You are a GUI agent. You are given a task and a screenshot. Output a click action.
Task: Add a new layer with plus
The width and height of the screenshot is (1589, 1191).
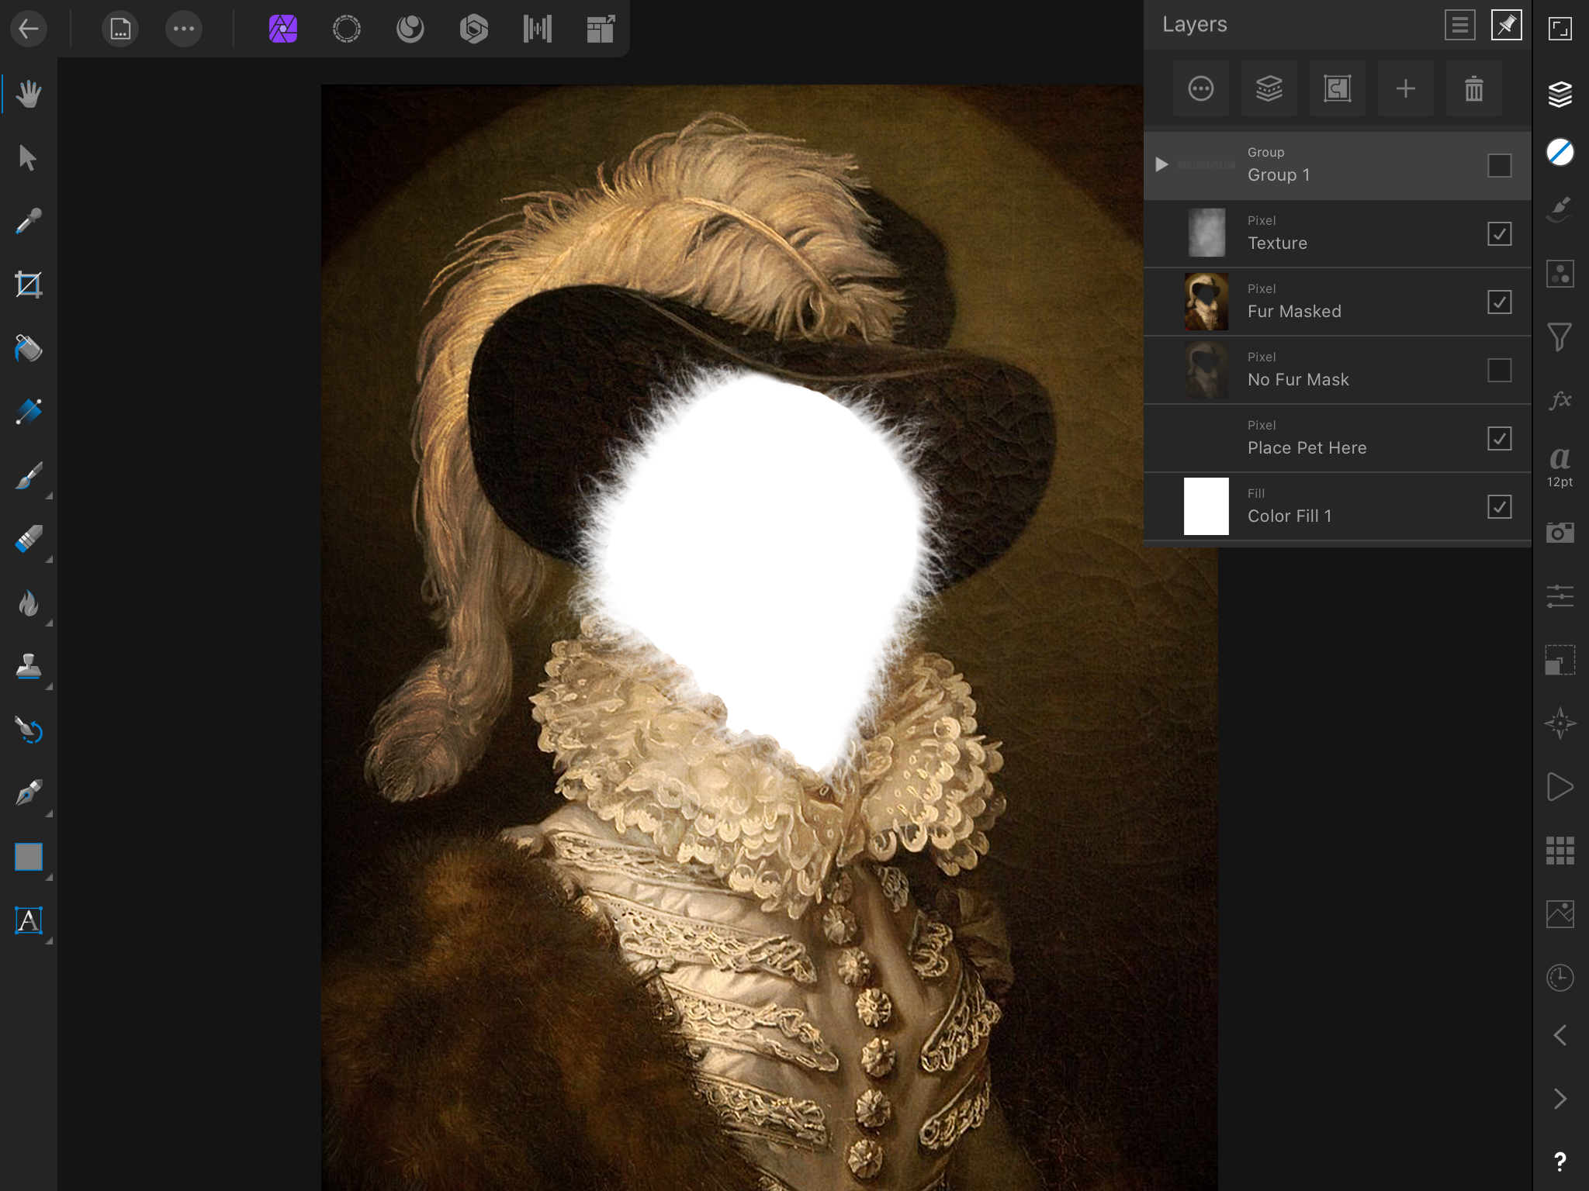pos(1406,88)
